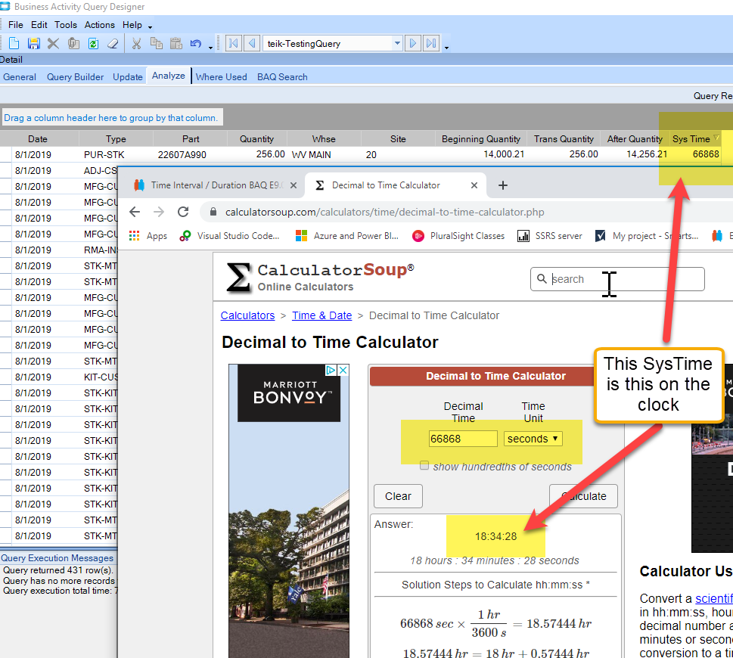Close the Time Interval / Duration BAQ tab
The image size is (733, 658).
293,185
